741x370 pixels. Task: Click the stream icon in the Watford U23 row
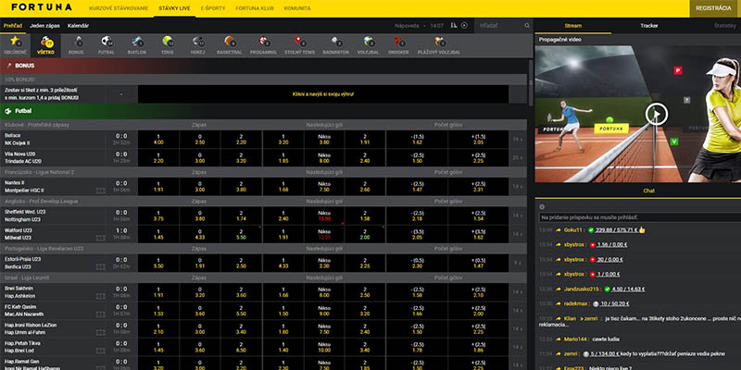100,238
